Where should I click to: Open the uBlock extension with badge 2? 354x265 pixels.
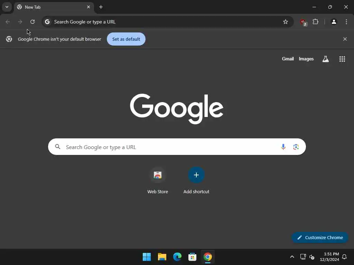pos(303,22)
